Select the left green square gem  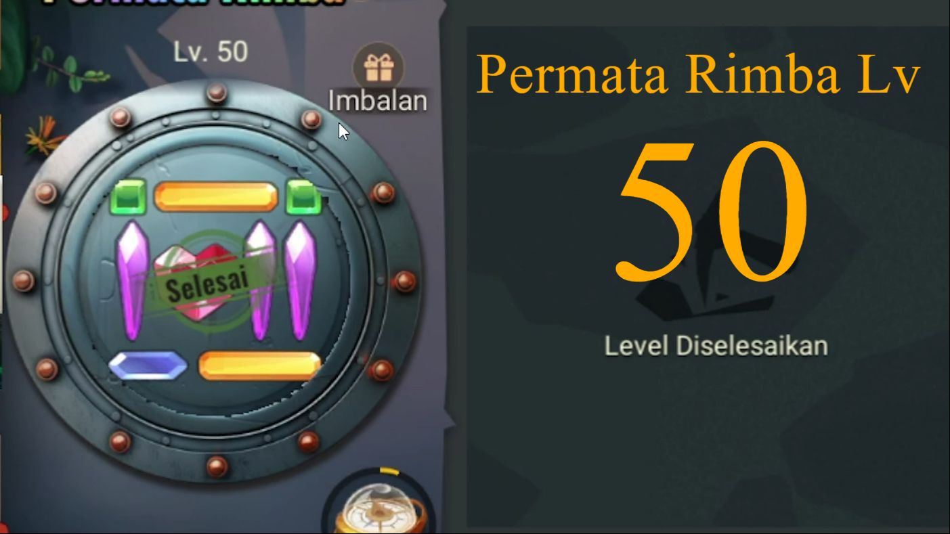[x=128, y=197]
